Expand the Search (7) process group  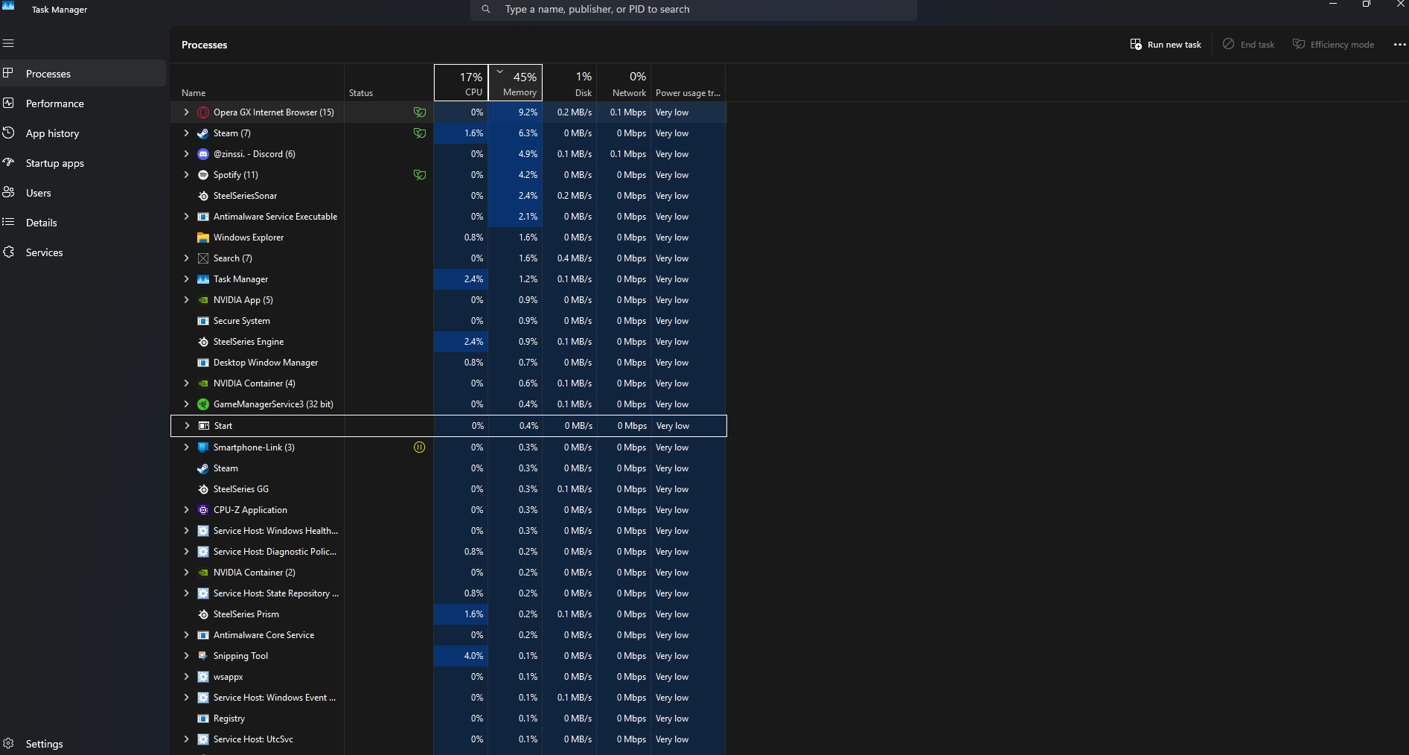click(x=186, y=258)
